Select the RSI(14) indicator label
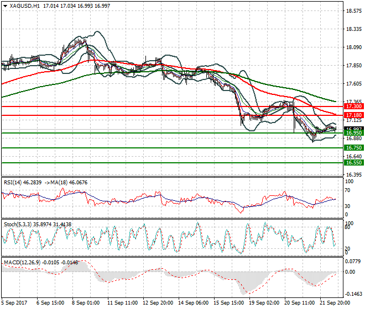Screen dimensions: 365x309 (x=13, y=183)
